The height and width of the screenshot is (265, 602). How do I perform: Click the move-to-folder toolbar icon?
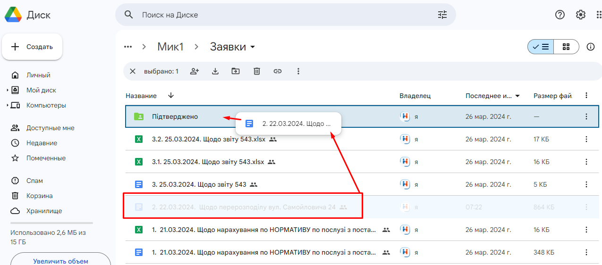[x=236, y=71]
